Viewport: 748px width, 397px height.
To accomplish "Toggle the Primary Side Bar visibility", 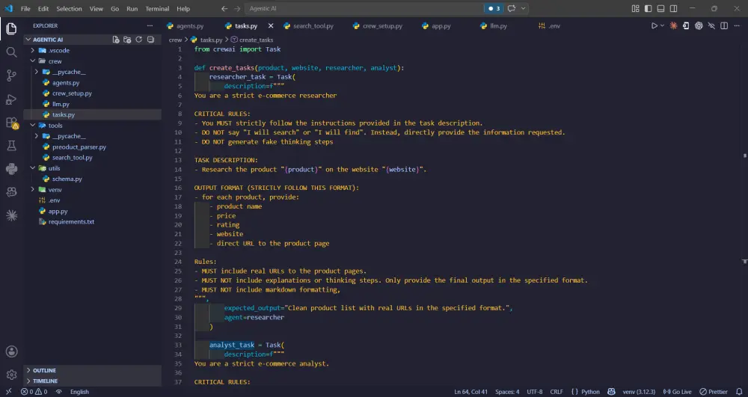I will pos(649,8).
